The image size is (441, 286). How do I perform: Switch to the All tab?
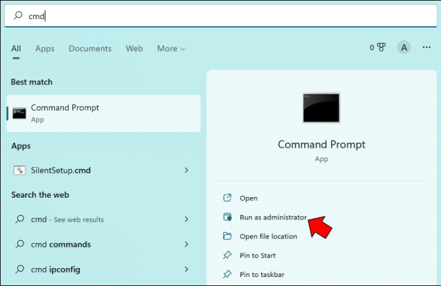16,49
